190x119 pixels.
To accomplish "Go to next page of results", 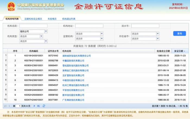I will pos(34,106).
